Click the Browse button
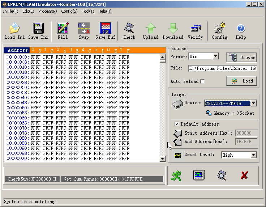This screenshot has width=266, height=207. pos(242,57)
